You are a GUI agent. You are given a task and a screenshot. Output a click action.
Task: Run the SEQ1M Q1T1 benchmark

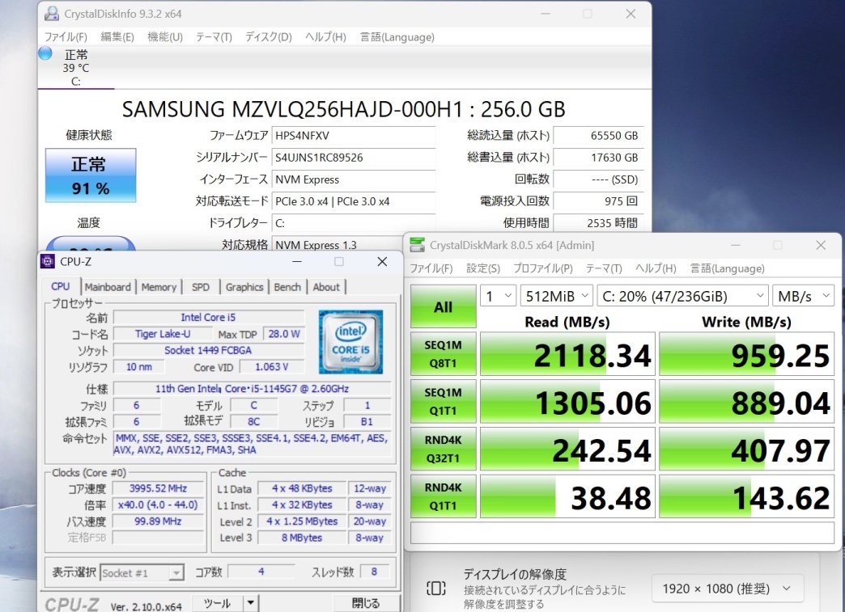[x=443, y=401]
